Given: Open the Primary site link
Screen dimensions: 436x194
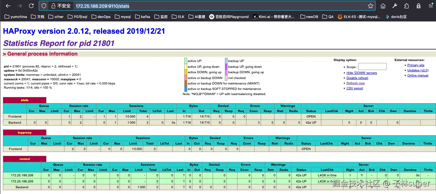Looking at the screenshot, I should pyautogui.click(x=416, y=65).
